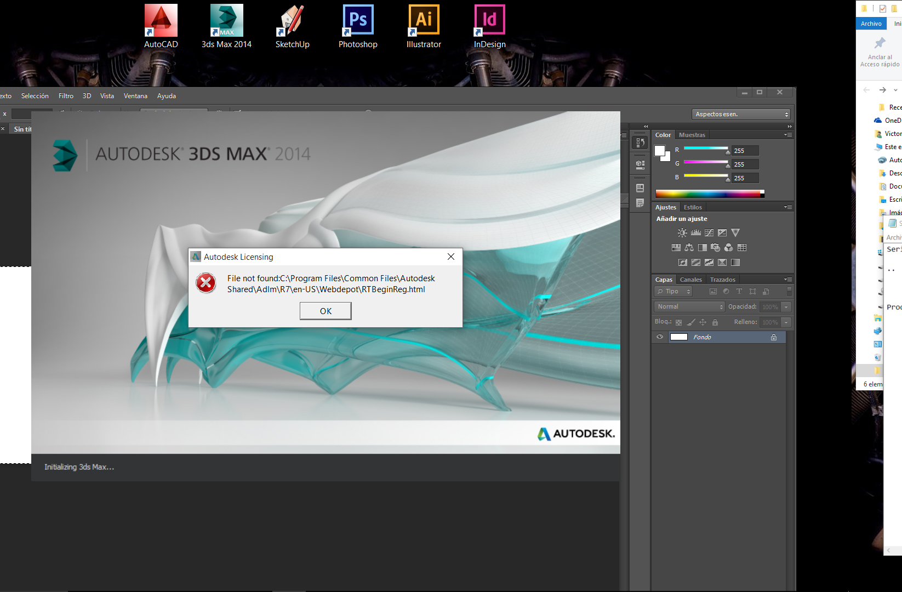Open the Illustrator desktop shortcut
The width and height of the screenshot is (902, 592).
pos(424,26)
